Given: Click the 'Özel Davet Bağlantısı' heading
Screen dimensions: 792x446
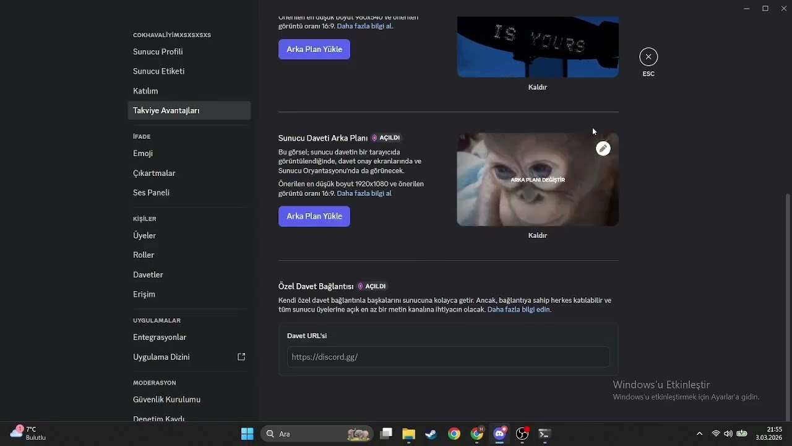Looking at the screenshot, I should tap(316, 286).
